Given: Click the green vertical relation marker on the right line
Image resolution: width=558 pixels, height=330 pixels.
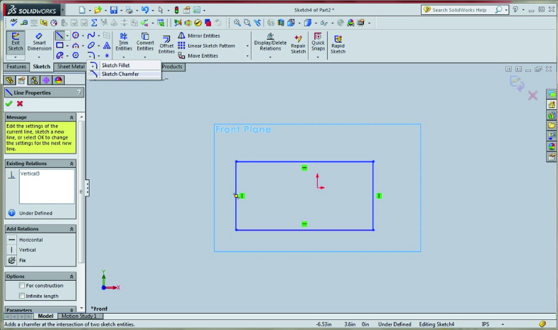Looking at the screenshot, I should click(x=379, y=196).
